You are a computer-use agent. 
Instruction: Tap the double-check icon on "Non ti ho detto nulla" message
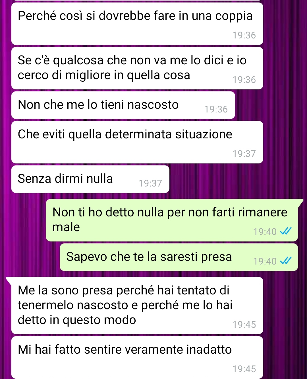[286, 231]
